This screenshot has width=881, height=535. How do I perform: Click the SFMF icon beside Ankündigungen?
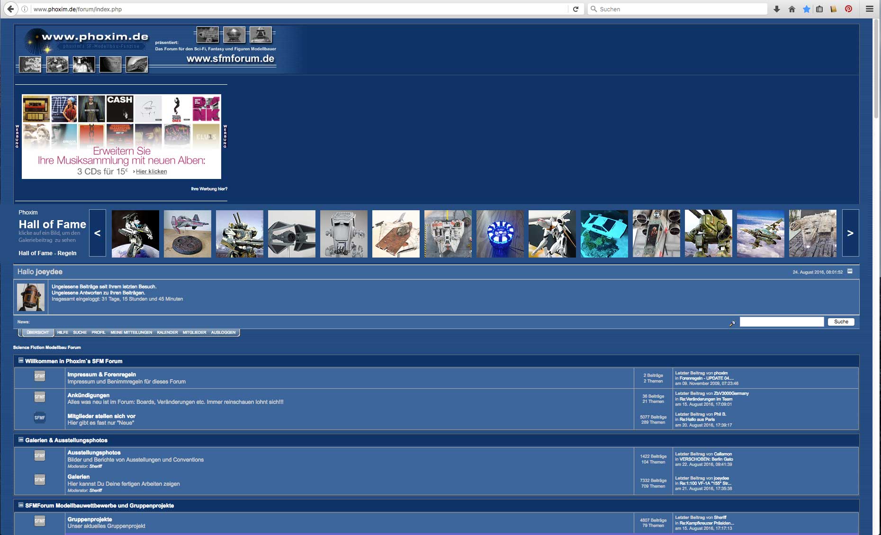pos(40,397)
